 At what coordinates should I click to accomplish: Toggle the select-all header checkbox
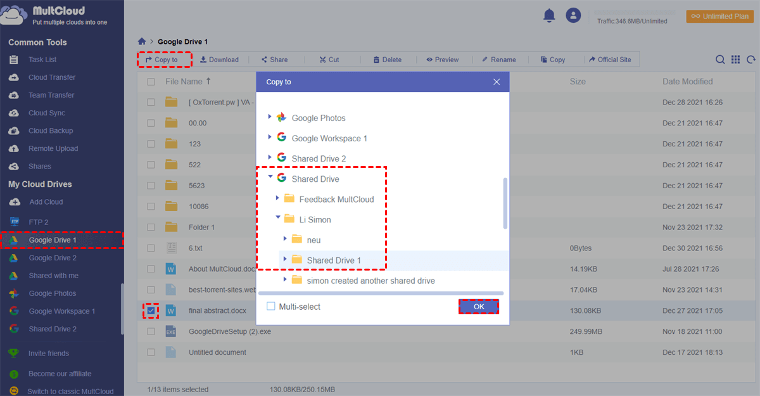[x=151, y=82]
